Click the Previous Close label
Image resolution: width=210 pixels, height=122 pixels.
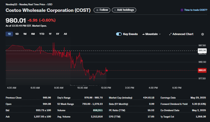click(x=13, y=98)
